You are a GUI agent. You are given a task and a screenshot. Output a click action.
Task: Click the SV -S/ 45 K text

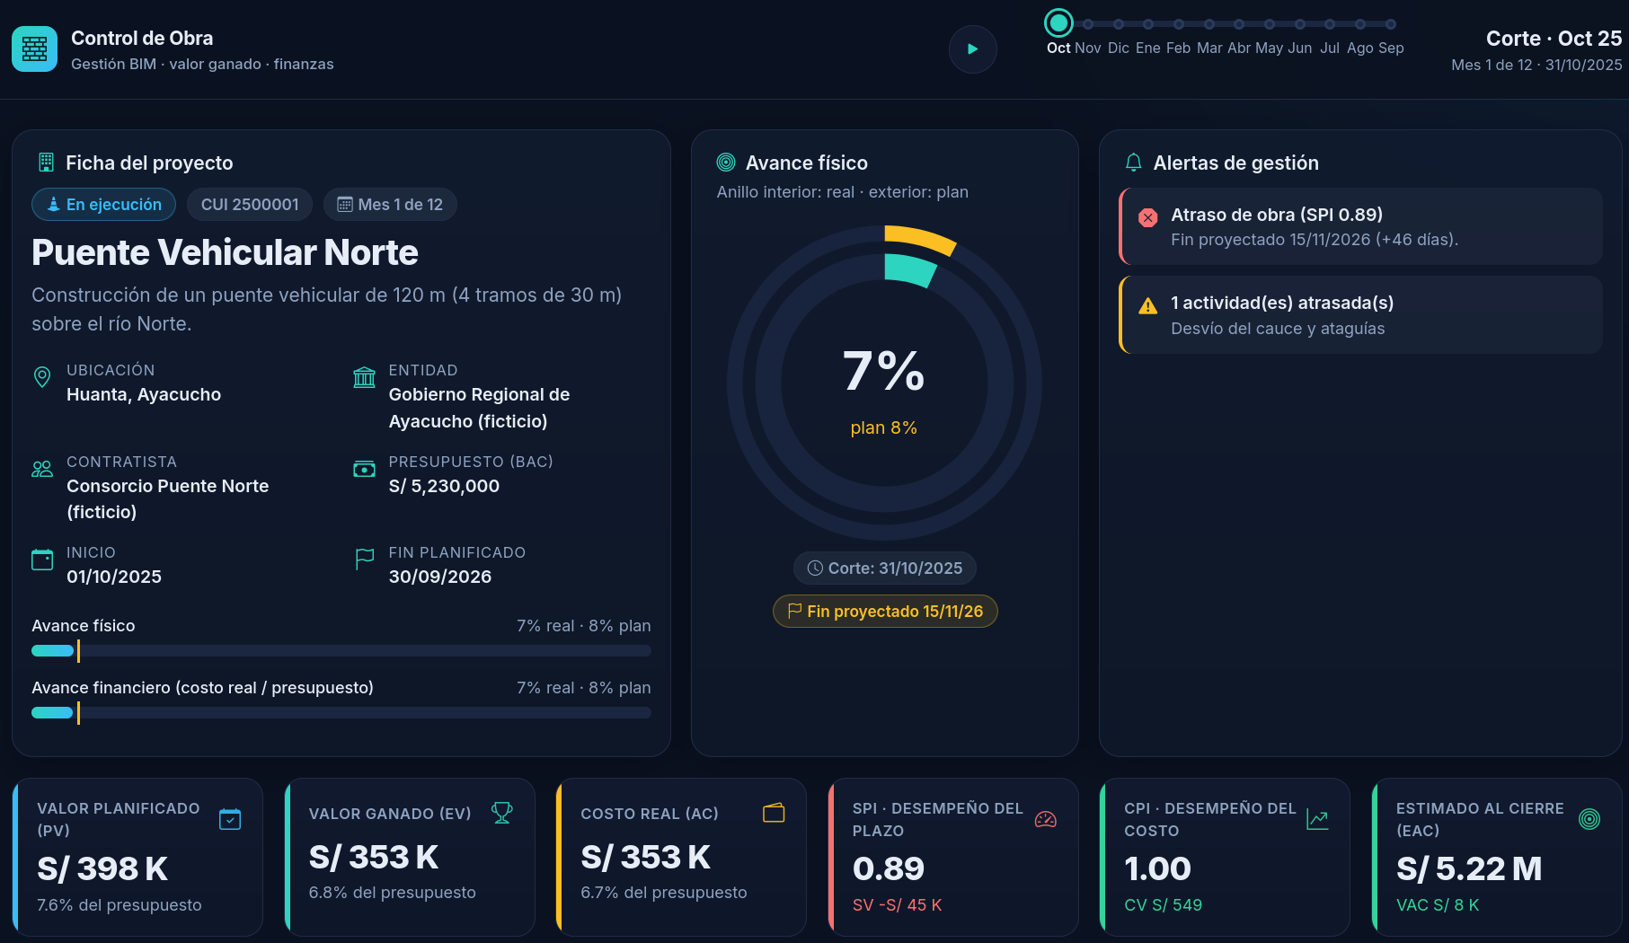pyautogui.click(x=897, y=905)
